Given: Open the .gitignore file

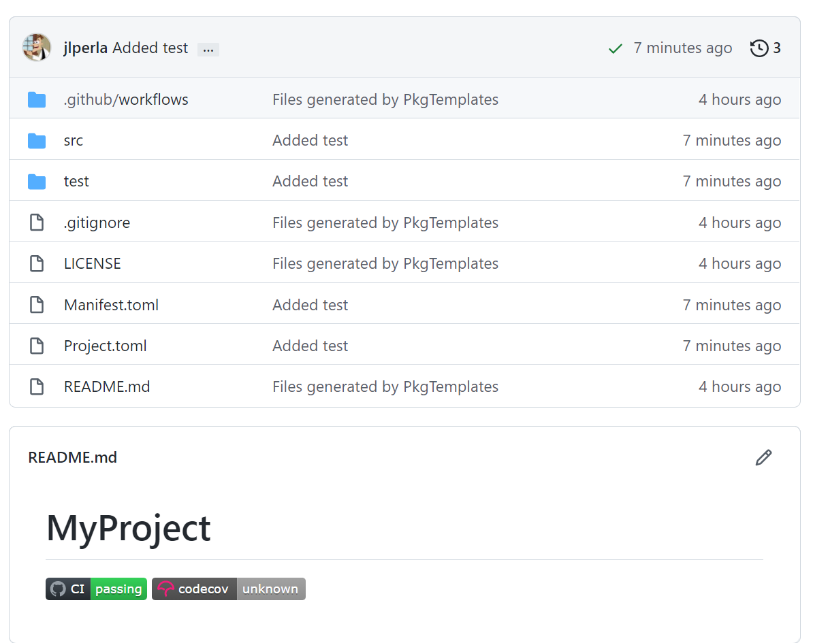Looking at the screenshot, I should click(97, 222).
